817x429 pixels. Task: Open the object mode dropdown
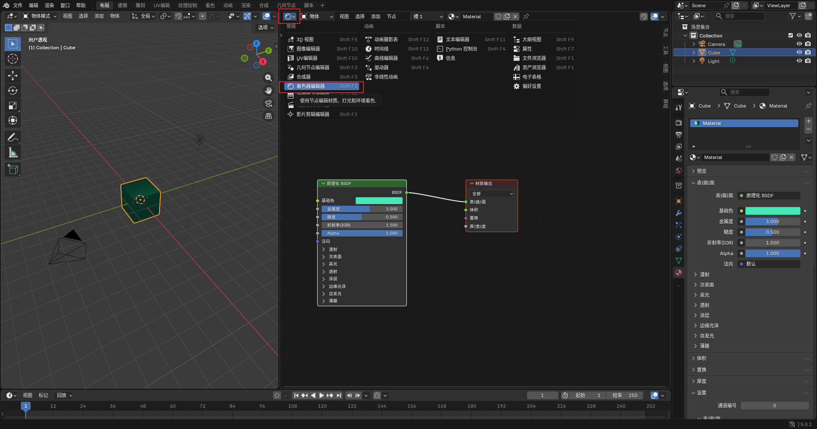point(39,16)
